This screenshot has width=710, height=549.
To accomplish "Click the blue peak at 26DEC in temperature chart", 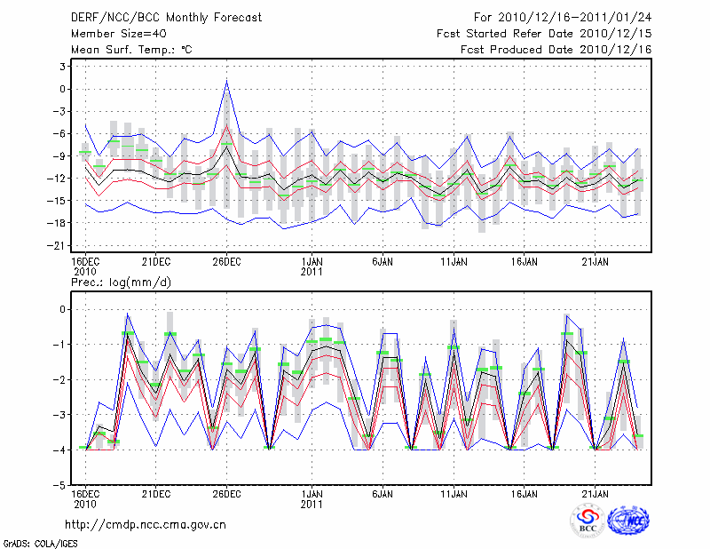I will tap(227, 82).
